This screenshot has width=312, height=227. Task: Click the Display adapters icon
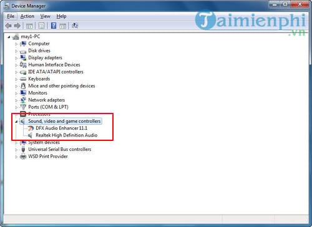[23, 58]
